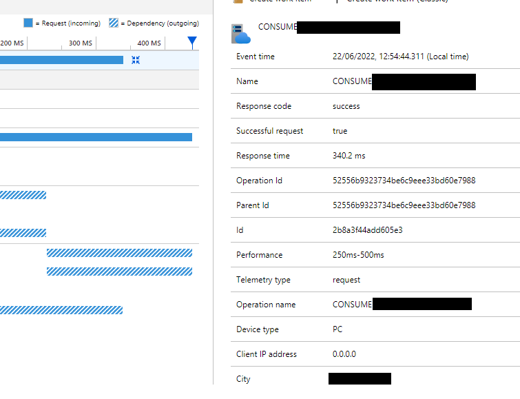Click the event time value 22/06/2022
Viewport: 520px width, 399px height.
click(401, 57)
